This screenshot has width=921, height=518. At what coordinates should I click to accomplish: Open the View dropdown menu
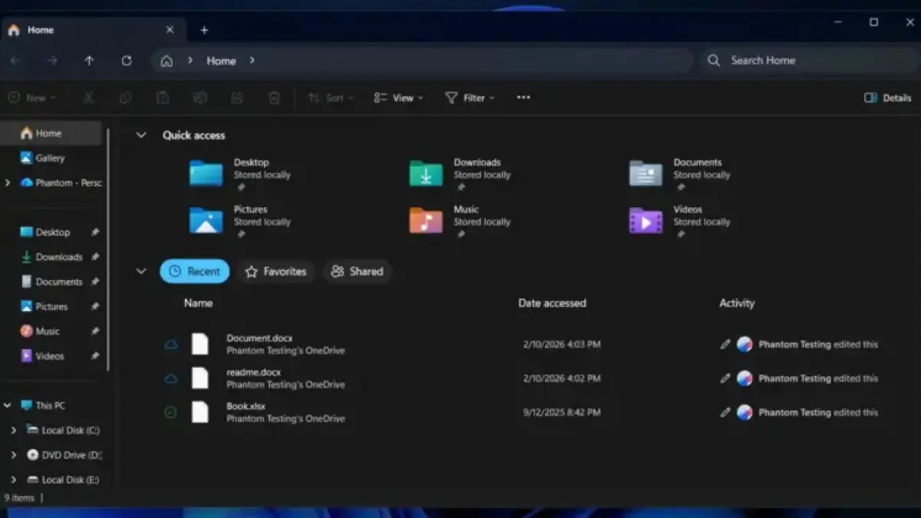coord(398,97)
